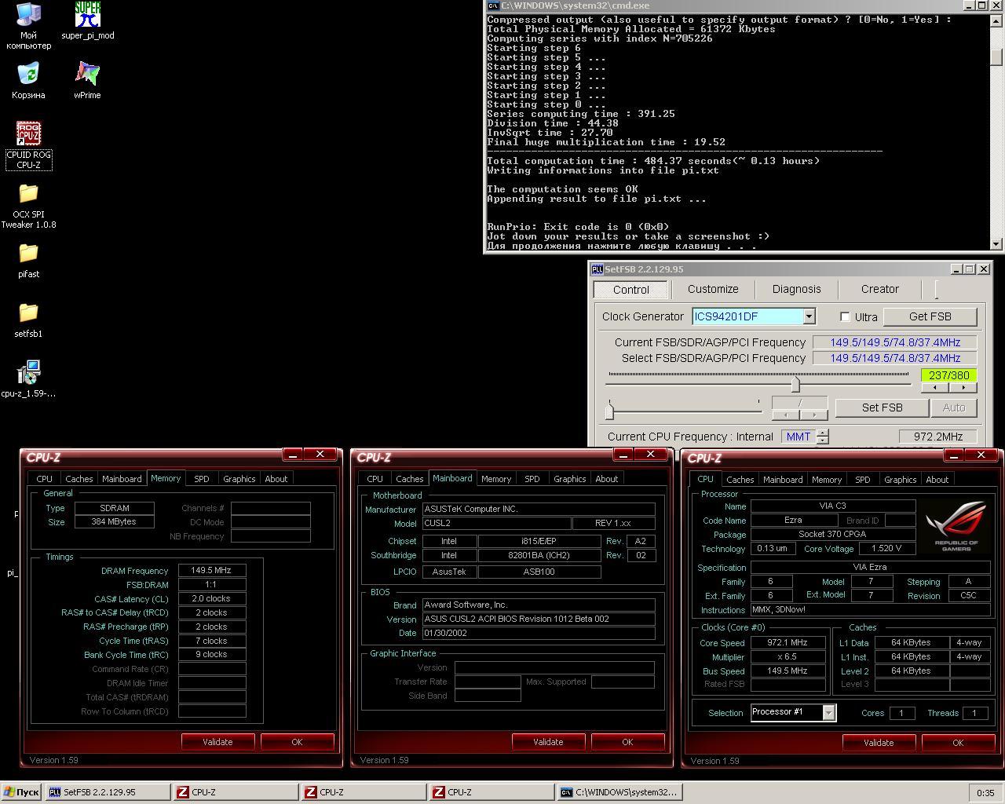This screenshot has height=804, width=1005.
Task: Click Validate in Mainboard CPU-Z window
Action: coord(548,741)
